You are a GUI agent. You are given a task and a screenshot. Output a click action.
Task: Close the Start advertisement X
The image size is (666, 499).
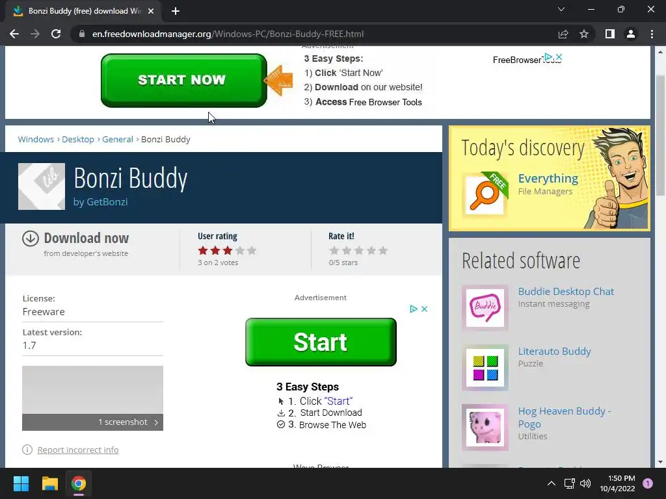[424, 309]
